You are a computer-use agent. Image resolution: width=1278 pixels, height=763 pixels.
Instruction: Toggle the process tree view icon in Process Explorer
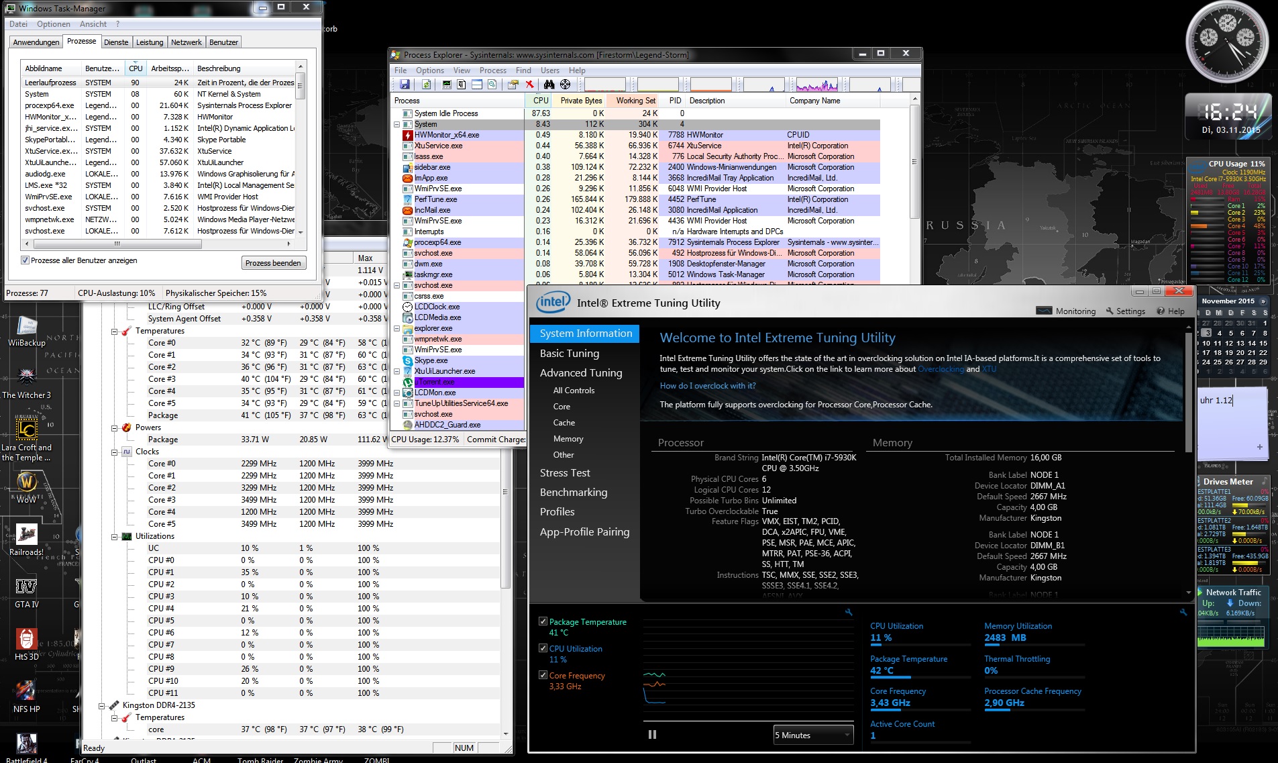[x=462, y=85]
